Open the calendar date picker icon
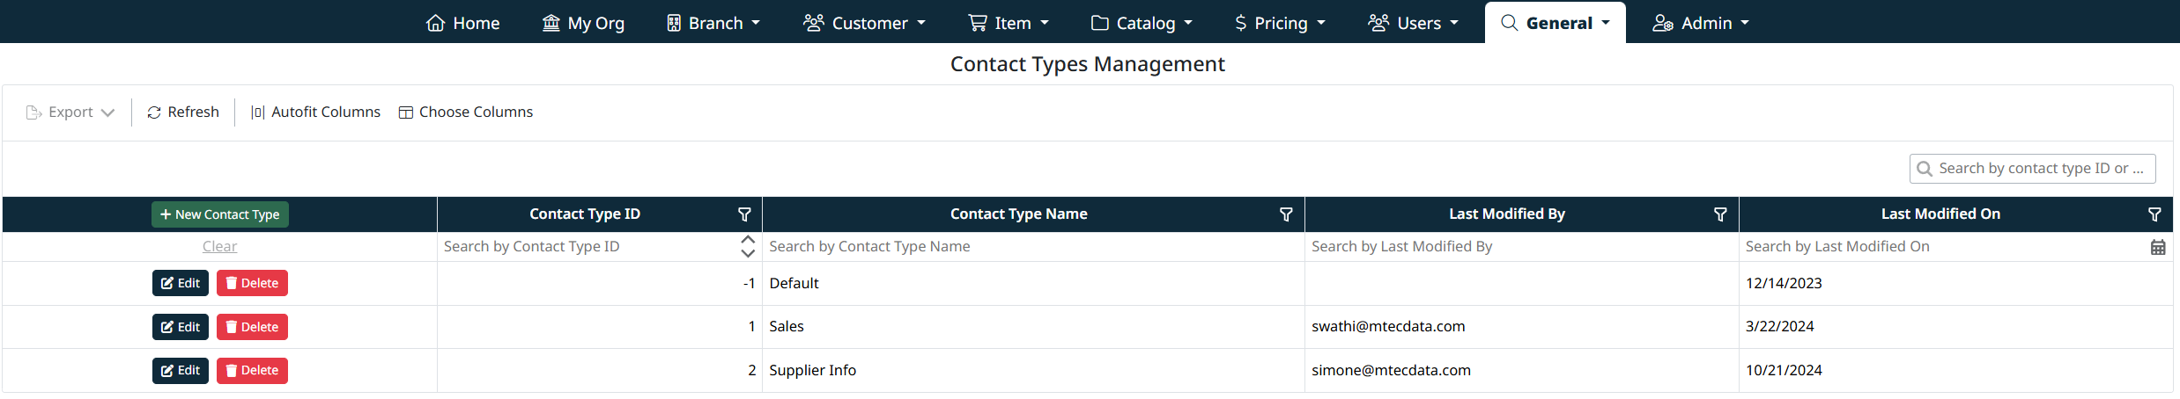The width and height of the screenshot is (2180, 399). pyautogui.click(x=2158, y=247)
